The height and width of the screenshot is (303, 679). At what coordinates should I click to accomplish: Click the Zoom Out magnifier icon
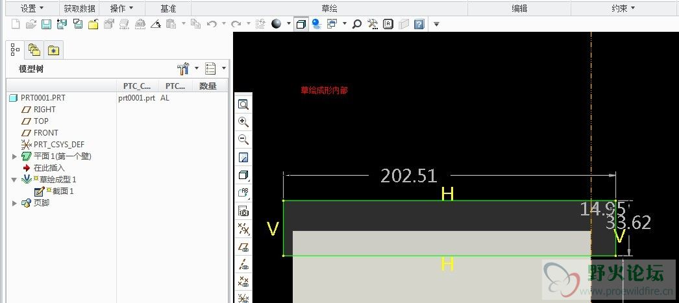[x=244, y=139]
